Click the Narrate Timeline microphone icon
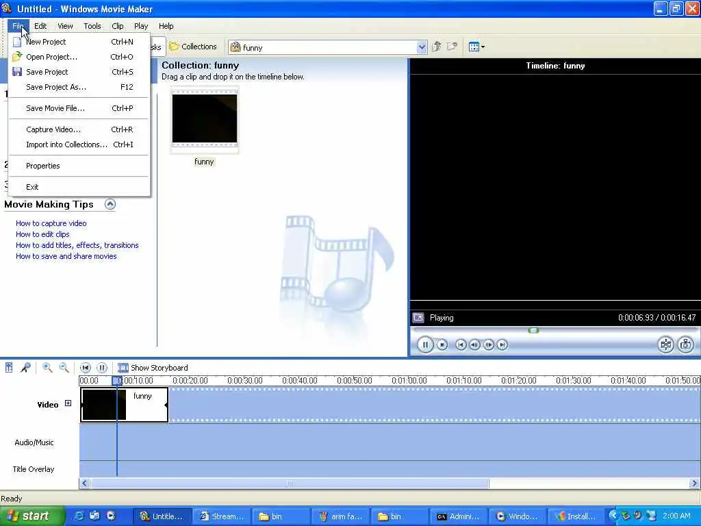This screenshot has height=526, width=701. [25, 368]
